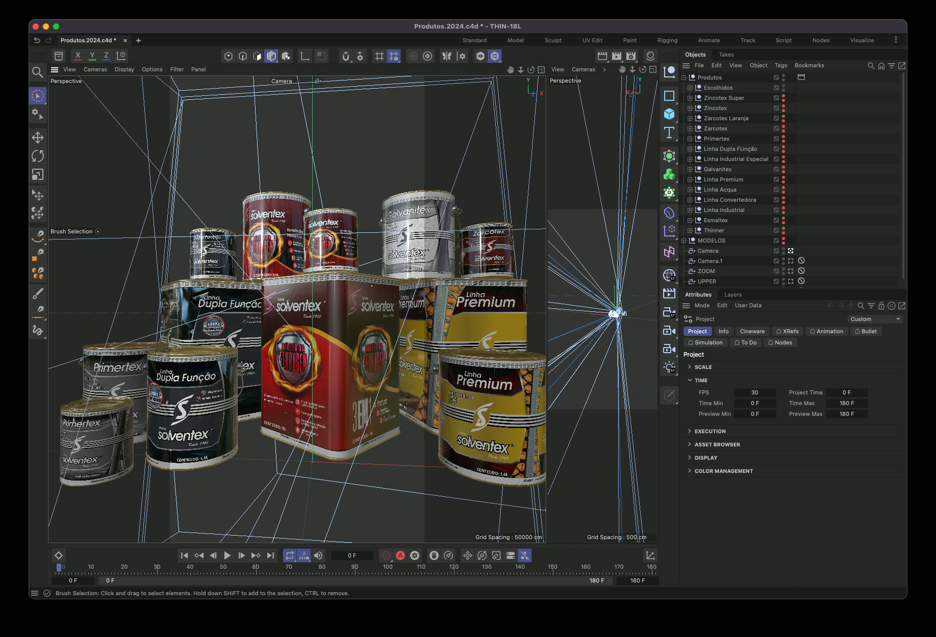936x637 pixels.
Task: Open the Layers tab
Action: [x=733, y=295]
